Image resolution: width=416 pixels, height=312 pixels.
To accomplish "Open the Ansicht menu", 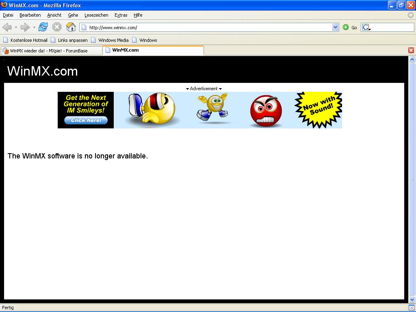I will pos(54,15).
